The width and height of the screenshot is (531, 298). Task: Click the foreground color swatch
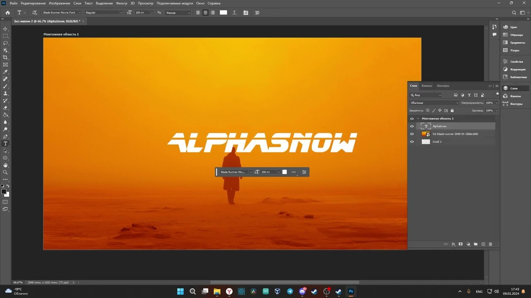pos(4,192)
